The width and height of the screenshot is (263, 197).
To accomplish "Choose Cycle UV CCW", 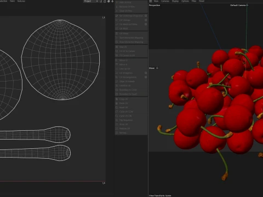I will 131,112.
